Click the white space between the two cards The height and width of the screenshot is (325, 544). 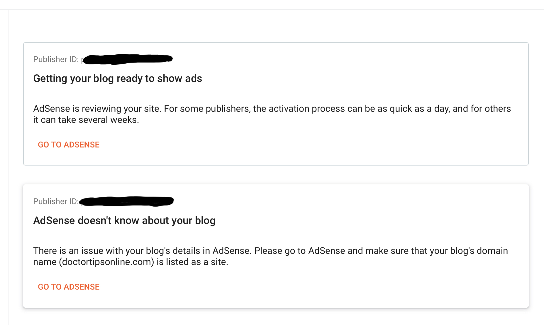(x=273, y=175)
